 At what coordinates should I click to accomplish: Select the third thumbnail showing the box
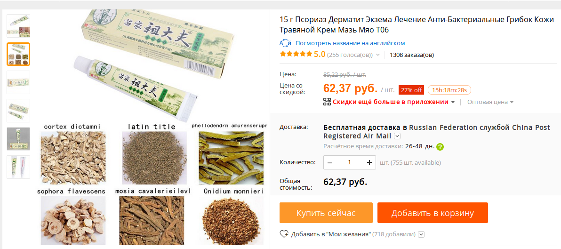(18, 82)
